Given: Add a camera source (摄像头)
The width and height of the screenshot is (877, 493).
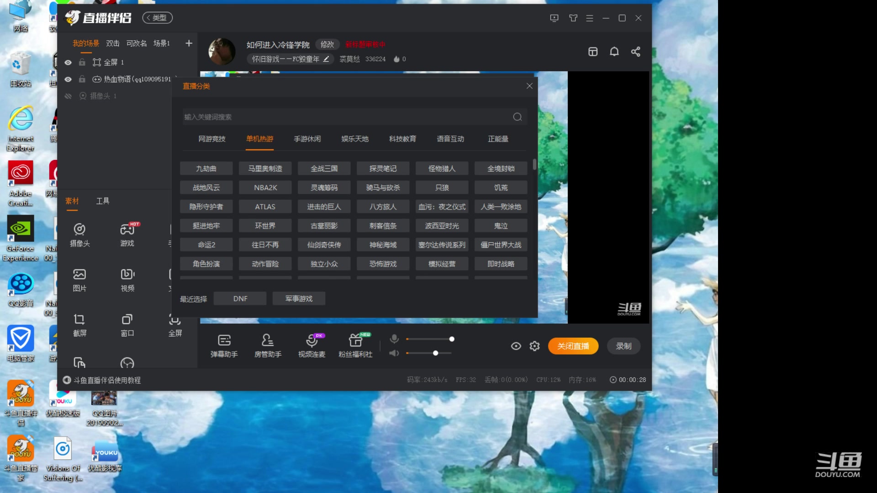Looking at the screenshot, I should tap(79, 235).
